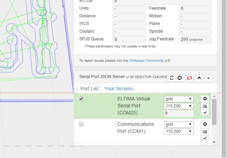This screenshot has width=227, height=158.
Task: Open the Chilipeppr Community link
Action: 146,61
